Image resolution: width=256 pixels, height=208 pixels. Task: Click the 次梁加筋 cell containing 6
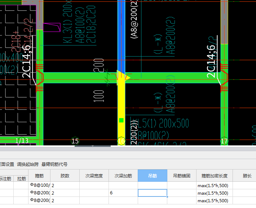tap(123, 193)
